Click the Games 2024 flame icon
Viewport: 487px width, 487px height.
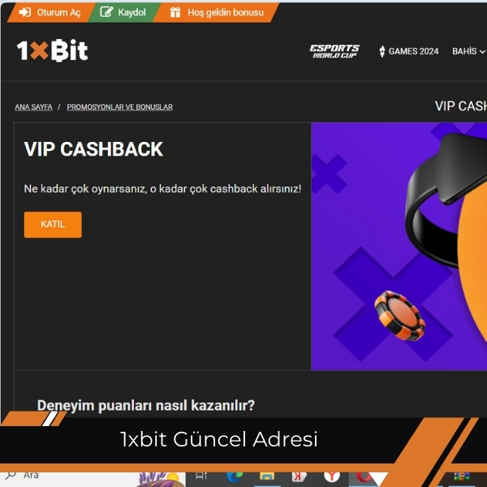click(382, 51)
